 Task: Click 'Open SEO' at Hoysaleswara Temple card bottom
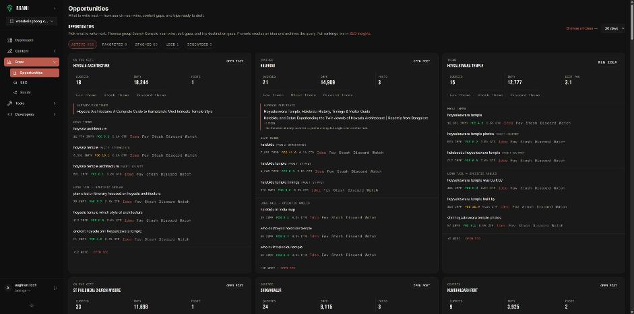click(473, 239)
